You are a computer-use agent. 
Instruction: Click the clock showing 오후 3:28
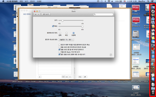(x=132, y=1)
